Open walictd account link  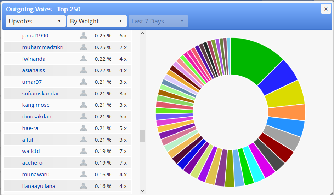(x=31, y=151)
